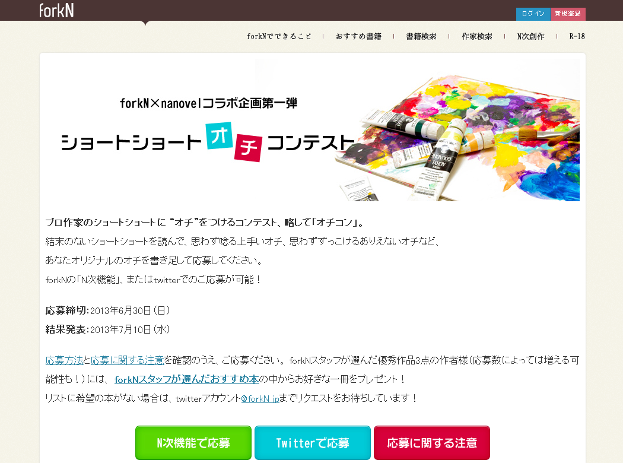Click the cyan オ tile in the banner
The width and height of the screenshot is (623, 463).
(219, 136)
